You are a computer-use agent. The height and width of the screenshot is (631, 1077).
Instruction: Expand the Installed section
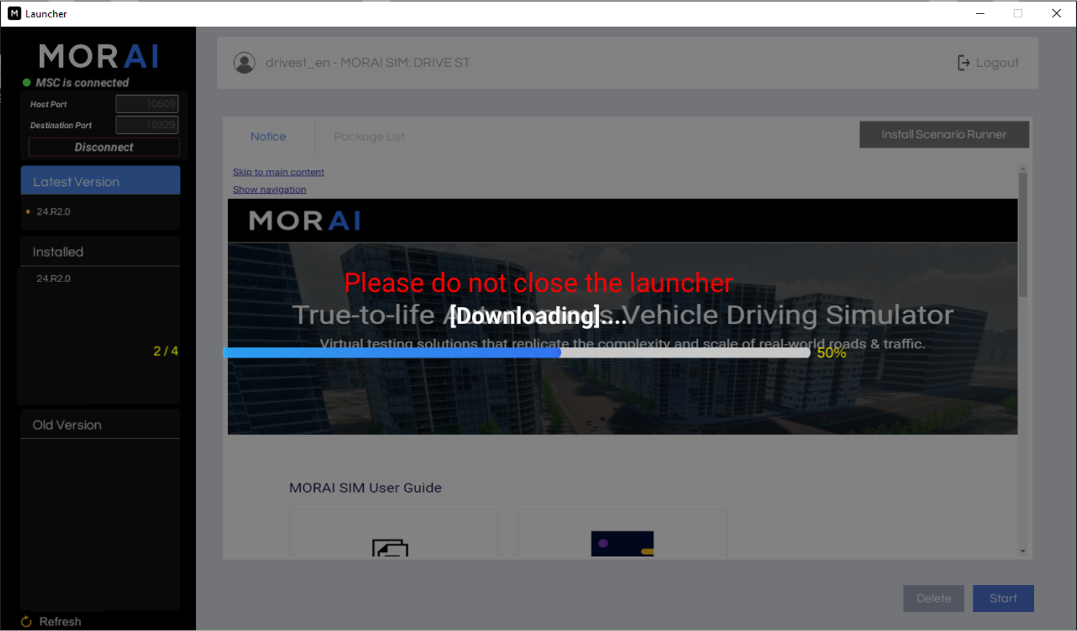click(100, 251)
